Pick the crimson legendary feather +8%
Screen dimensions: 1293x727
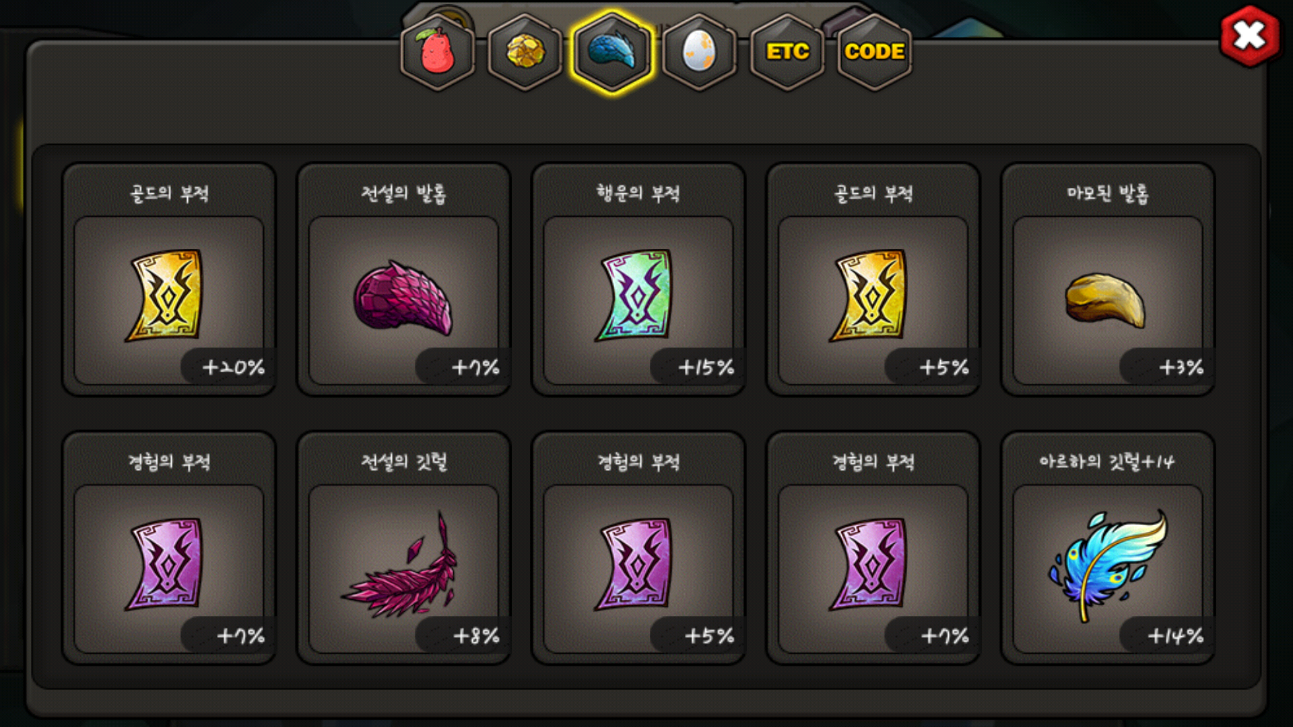403,548
